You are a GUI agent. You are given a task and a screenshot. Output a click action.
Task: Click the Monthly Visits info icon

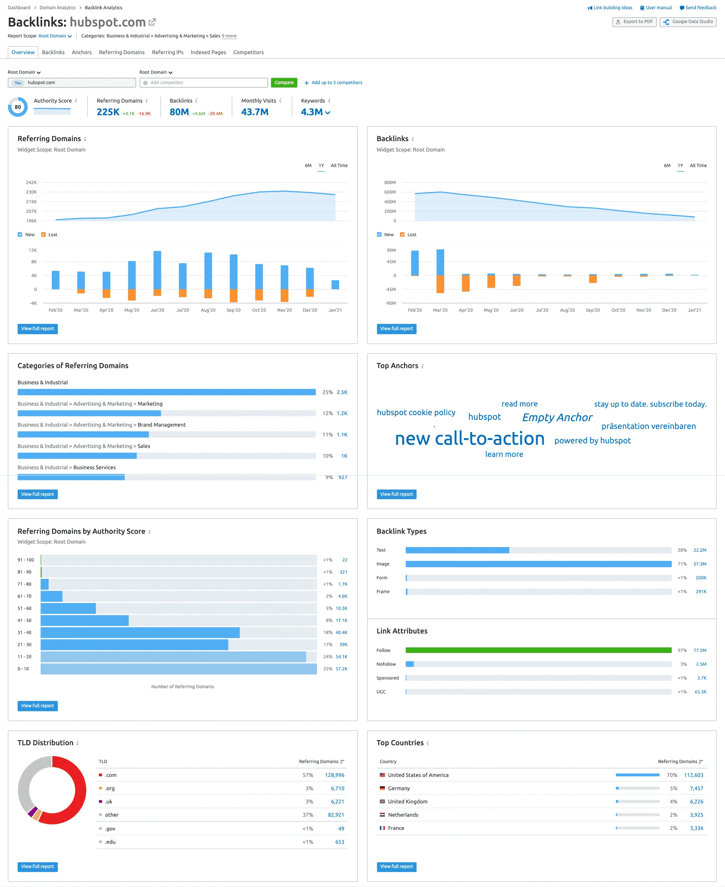click(280, 101)
